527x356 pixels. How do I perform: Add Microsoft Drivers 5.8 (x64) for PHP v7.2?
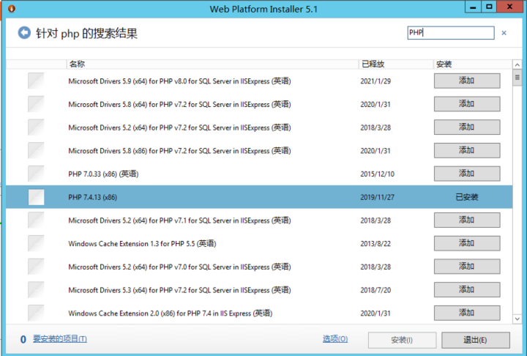coord(467,104)
